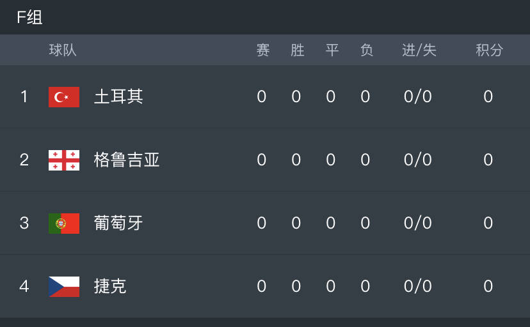Click the 球队 column header
Viewport: 530px width, 327px height.
(x=63, y=50)
